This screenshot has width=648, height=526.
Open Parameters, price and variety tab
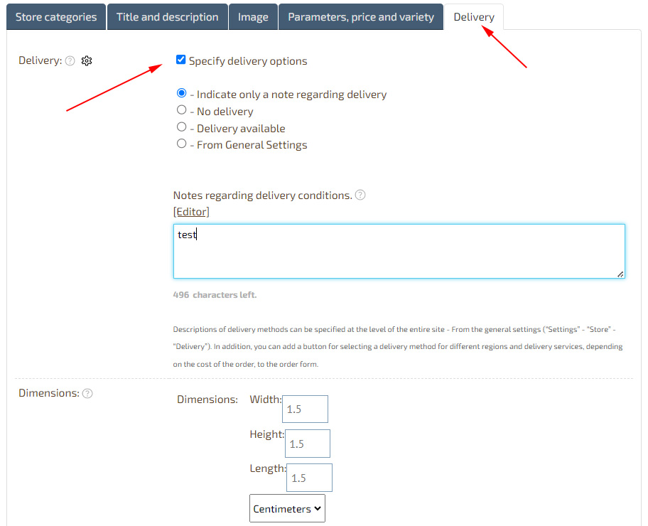pyautogui.click(x=360, y=17)
